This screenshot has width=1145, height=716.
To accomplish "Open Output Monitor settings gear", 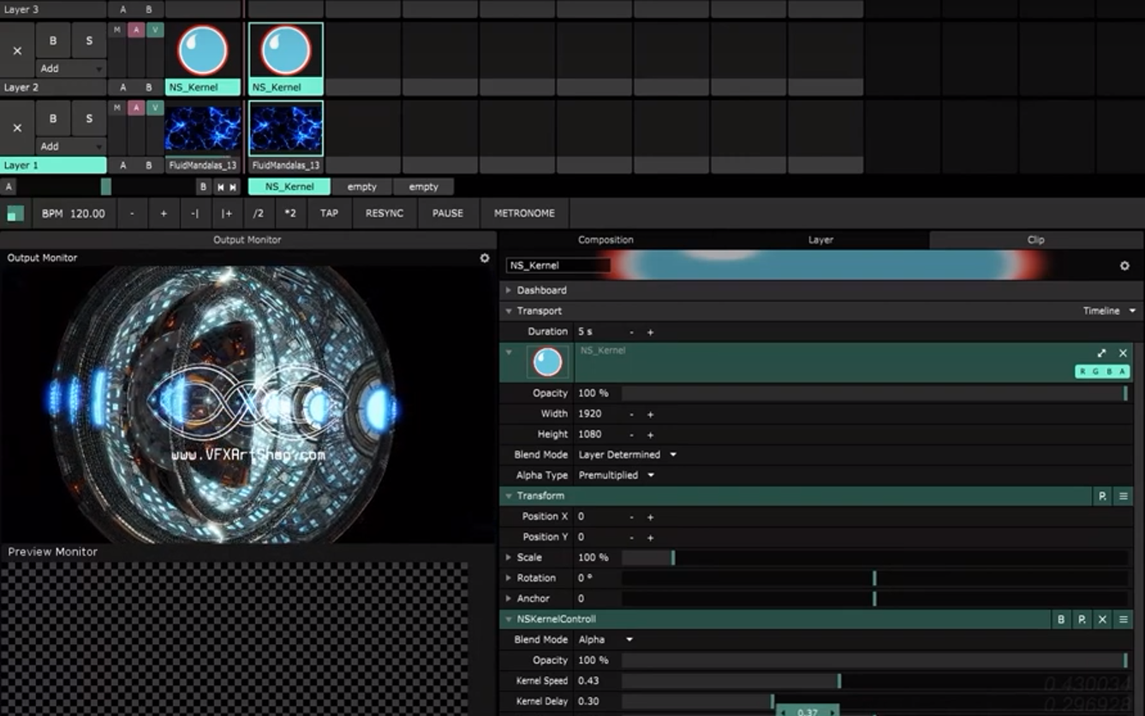I will pos(485,257).
